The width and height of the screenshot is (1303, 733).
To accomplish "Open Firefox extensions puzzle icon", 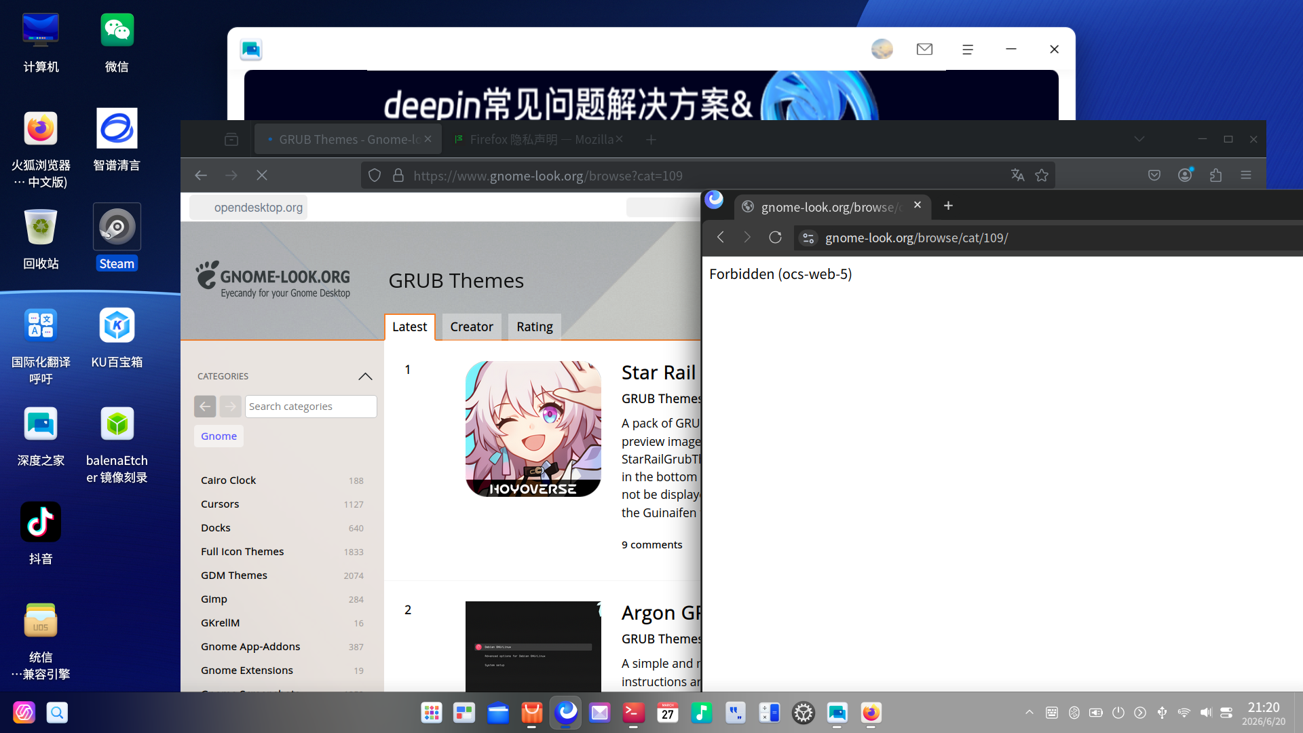I will [x=1216, y=175].
